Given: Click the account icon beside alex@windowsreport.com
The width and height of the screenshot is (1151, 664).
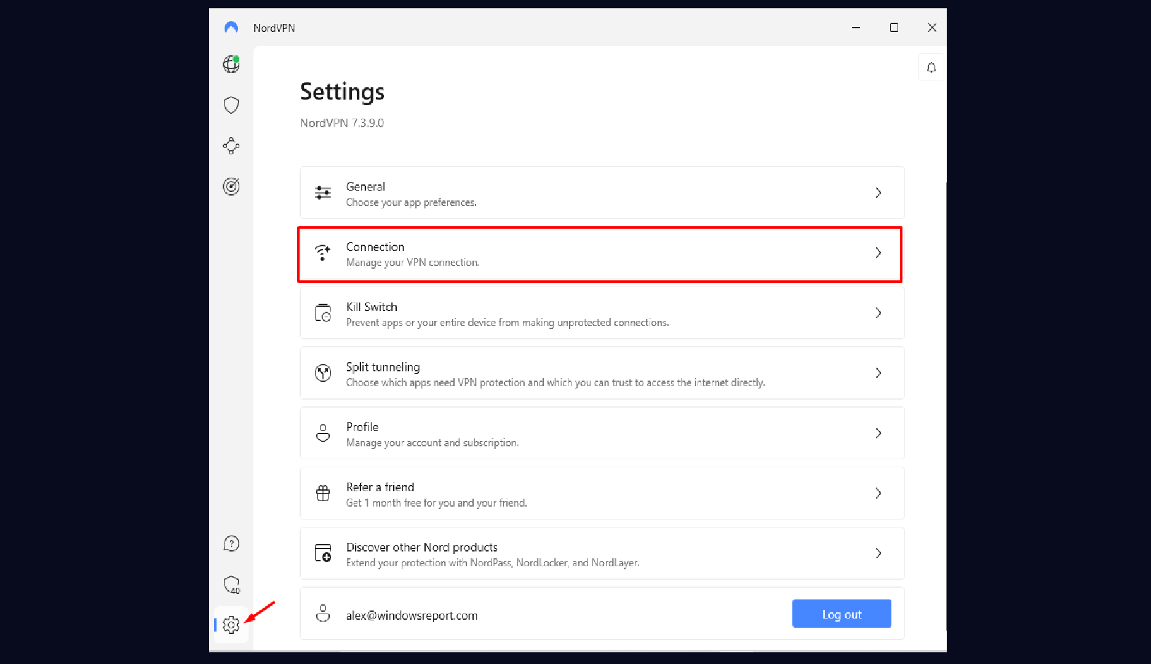Looking at the screenshot, I should pyautogui.click(x=323, y=613).
